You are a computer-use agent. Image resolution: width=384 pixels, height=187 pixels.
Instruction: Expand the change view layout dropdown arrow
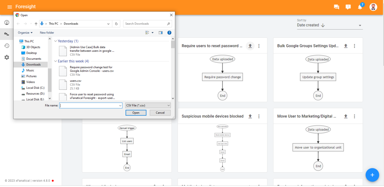(152, 32)
